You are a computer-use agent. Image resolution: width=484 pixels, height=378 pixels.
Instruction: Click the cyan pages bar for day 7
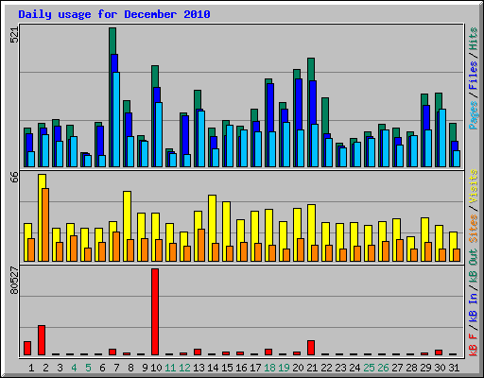[116, 120]
